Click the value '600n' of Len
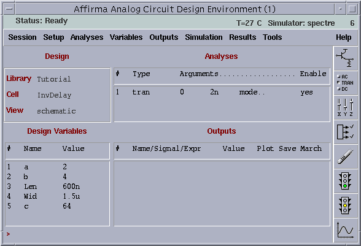 coord(71,186)
